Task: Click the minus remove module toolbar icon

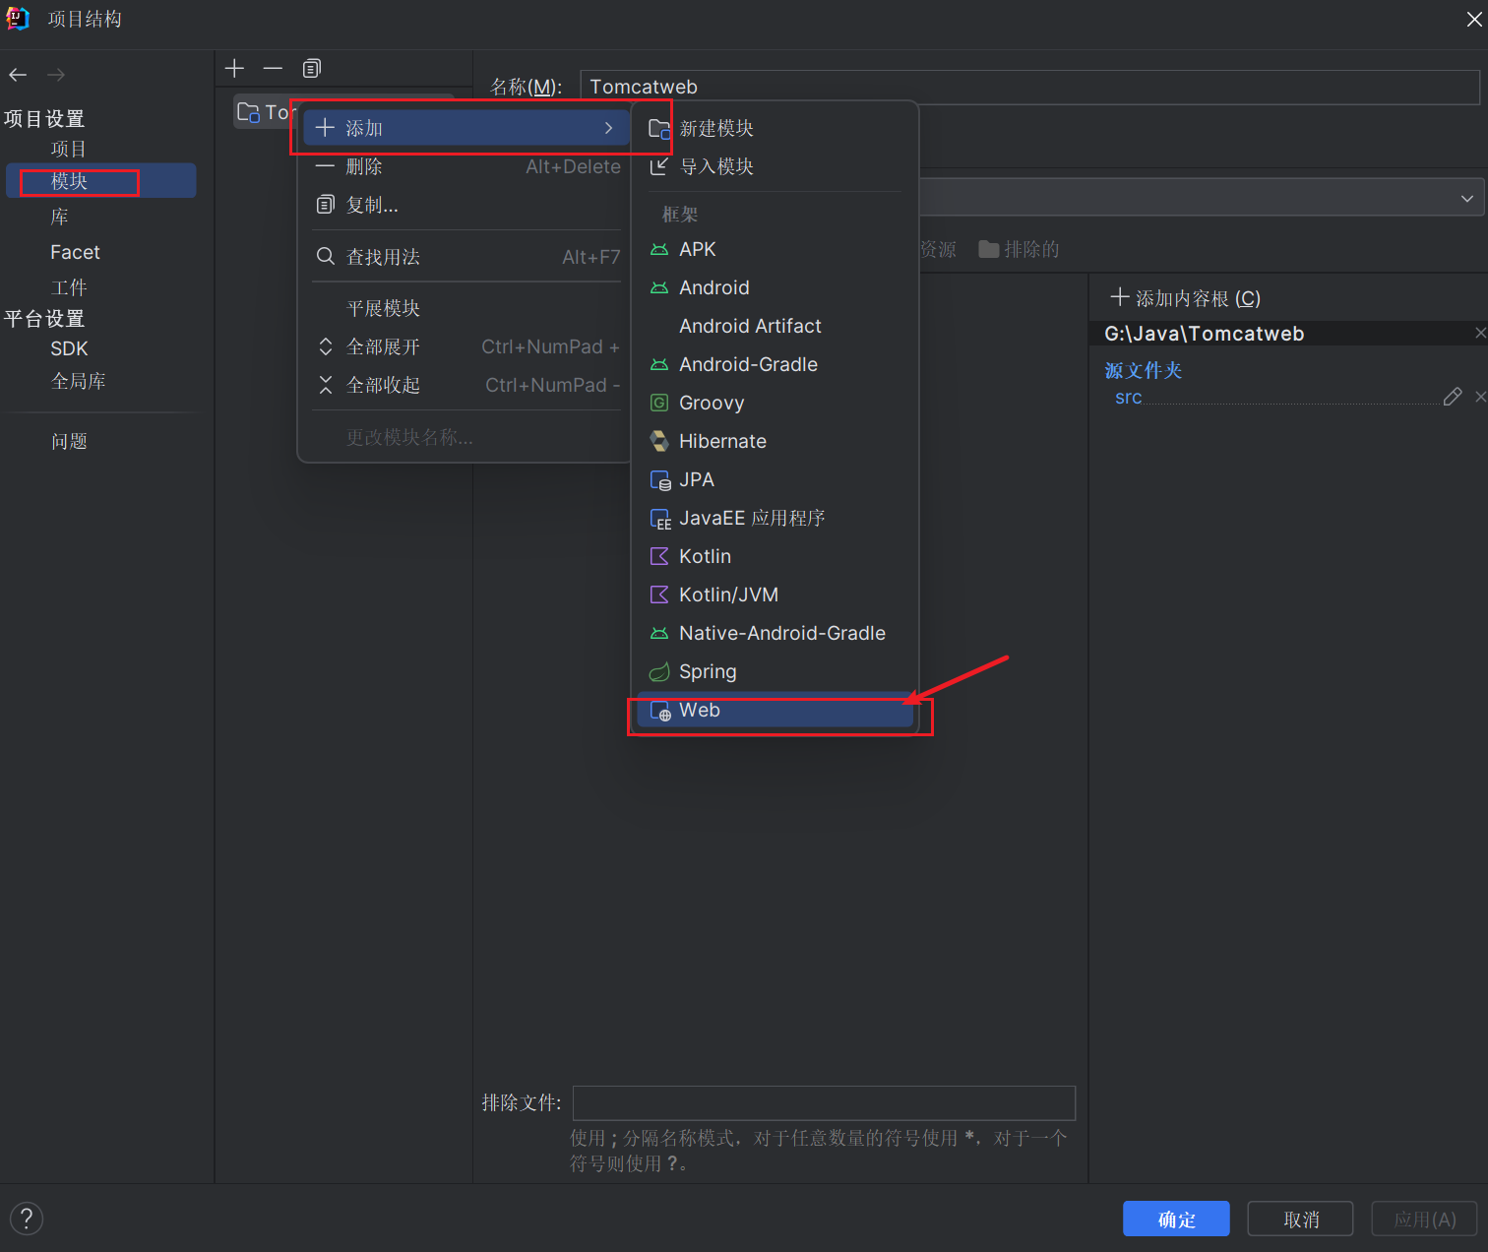Action: point(273,68)
